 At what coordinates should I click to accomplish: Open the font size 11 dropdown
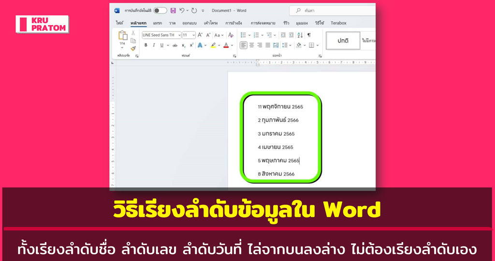click(193, 35)
